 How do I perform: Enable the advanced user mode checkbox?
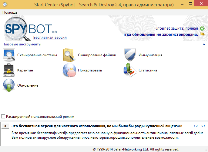coord(3,117)
